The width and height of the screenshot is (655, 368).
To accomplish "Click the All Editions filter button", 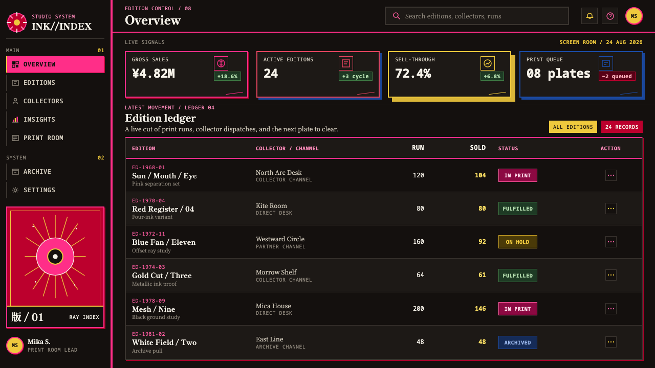I will click(x=573, y=127).
